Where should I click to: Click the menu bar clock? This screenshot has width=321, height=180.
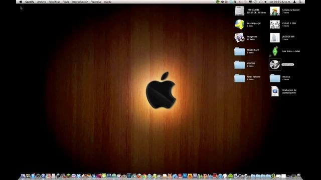[x=280, y=2]
